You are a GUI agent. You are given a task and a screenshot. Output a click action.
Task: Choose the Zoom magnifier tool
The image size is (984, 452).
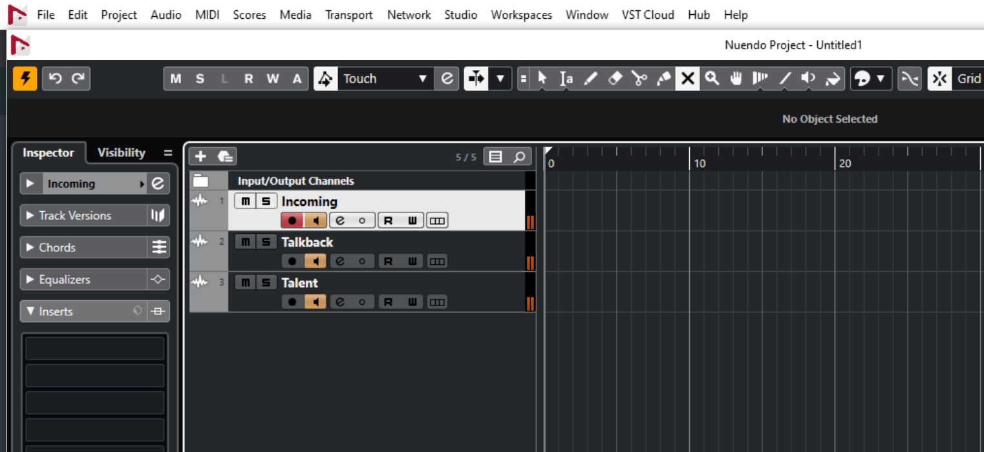click(x=712, y=79)
